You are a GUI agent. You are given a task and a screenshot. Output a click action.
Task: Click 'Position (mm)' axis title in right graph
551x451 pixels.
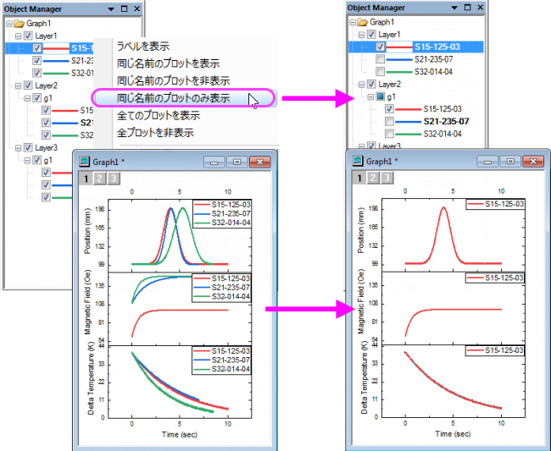coord(361,230)
